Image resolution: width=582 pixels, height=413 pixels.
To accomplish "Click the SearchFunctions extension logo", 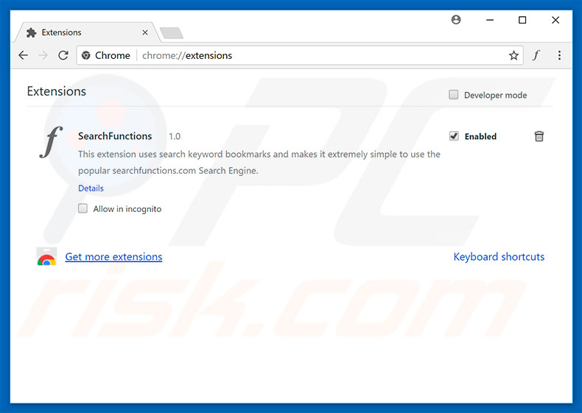I will click(51, 142).
